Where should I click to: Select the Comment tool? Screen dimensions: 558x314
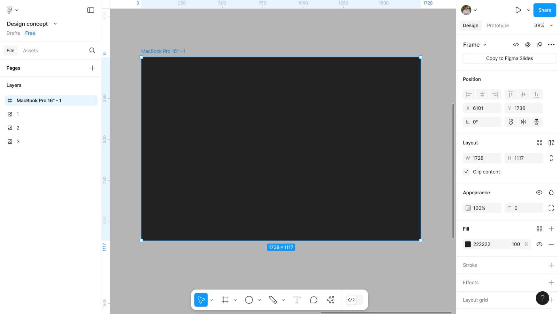click(314, 300)
